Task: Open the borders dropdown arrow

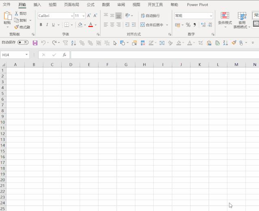Action: pyautogui.click(x=72, y=25)
